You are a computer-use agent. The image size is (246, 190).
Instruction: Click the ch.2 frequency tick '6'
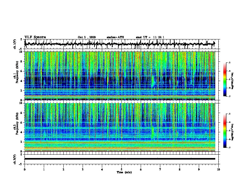(21, 122)
